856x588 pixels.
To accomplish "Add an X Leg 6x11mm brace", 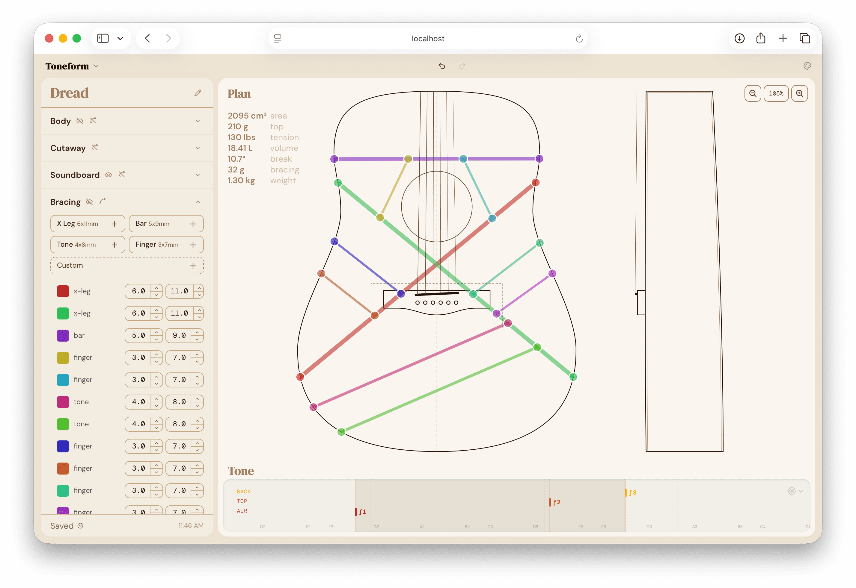I will point(115,223).
